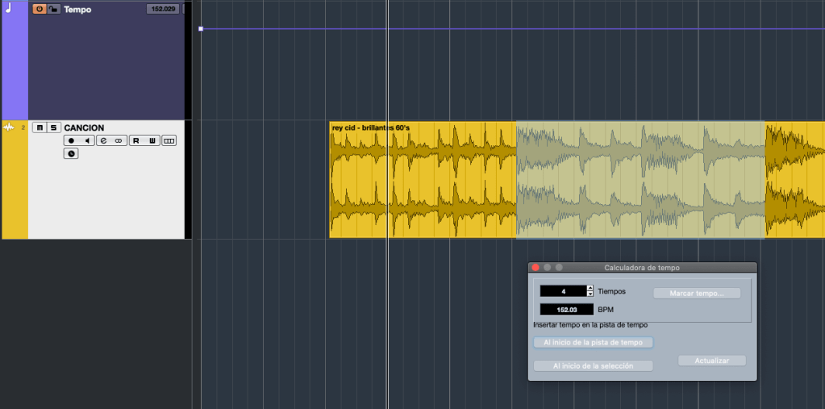The width and height of the screenshot is (825, 409).
Task: Increase Tiempos value with up arrow
Action: (x=590, y=288)
